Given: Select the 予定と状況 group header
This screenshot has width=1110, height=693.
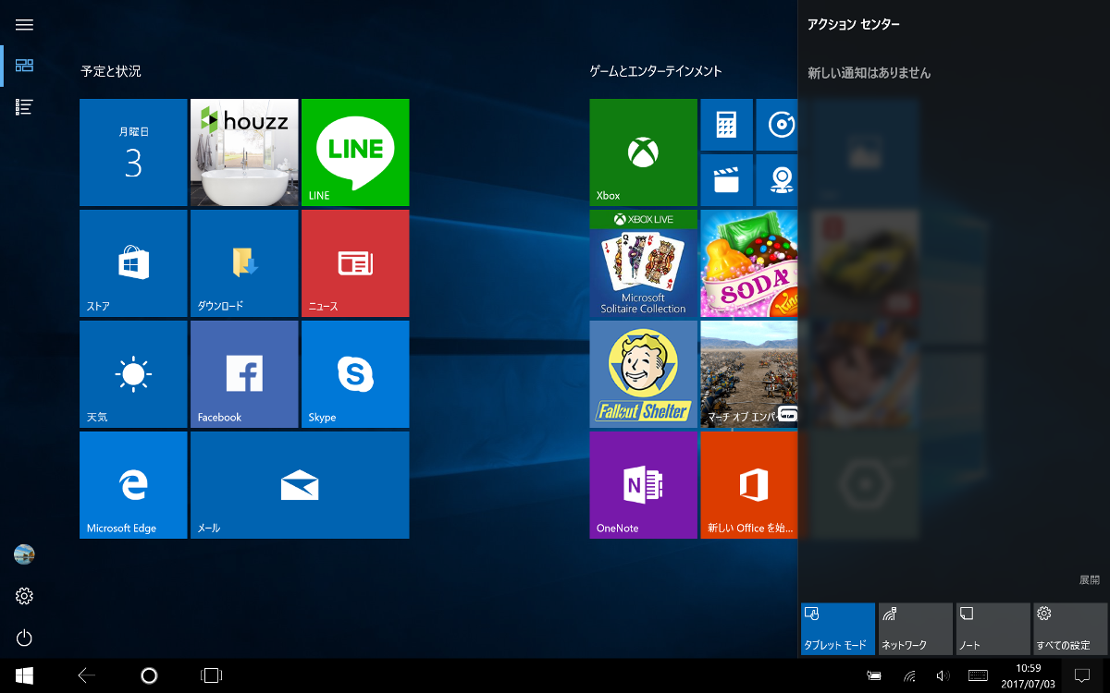Looking at the screenshot, I should pos(111,71).
